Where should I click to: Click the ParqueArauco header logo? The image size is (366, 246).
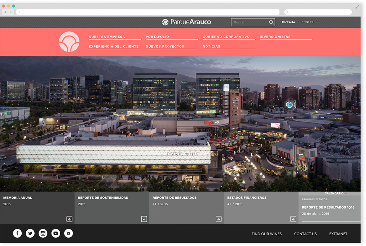[186, 22]
